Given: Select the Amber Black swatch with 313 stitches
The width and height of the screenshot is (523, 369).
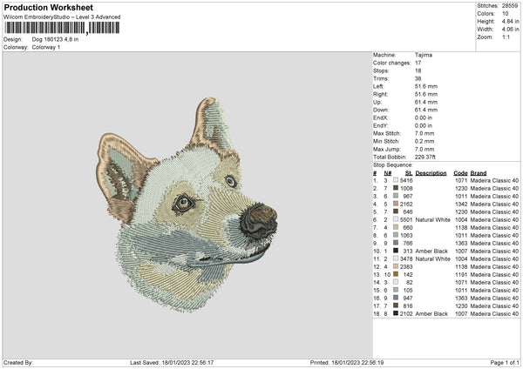Looking at the screenshot, I should coord(396,251).
